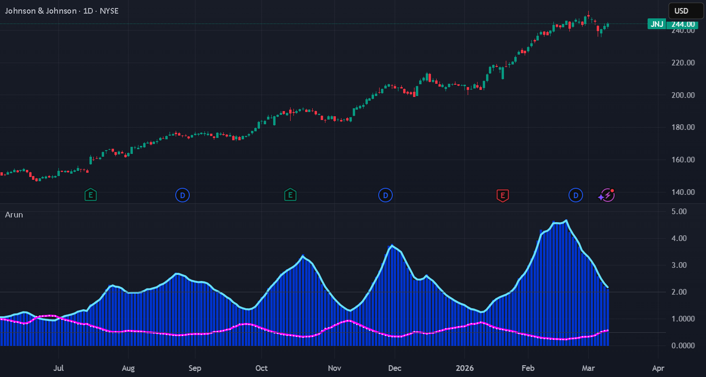The height and width of the screenshot is (377, 706).
Task: Click the purple lightning latest-news icon
Action: click(x=607, y=195)
